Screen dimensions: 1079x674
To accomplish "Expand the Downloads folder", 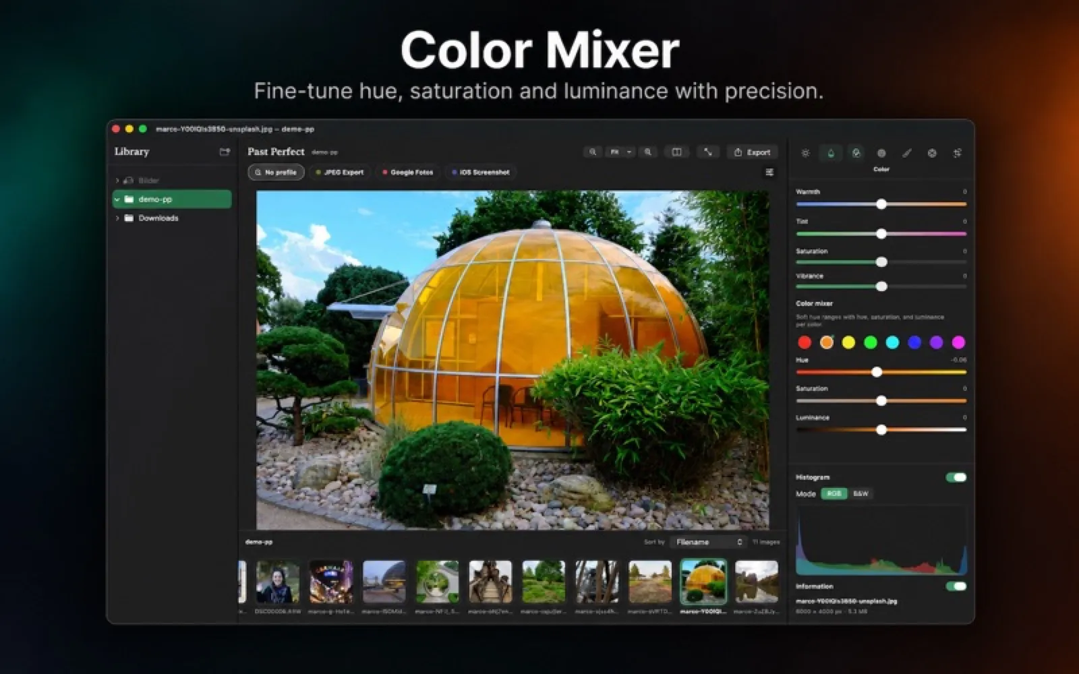I will coord(117,218).
